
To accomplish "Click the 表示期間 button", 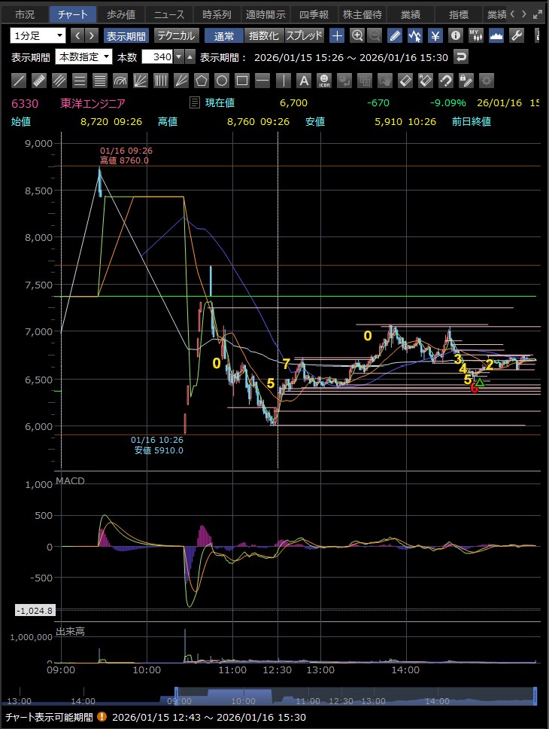I will [126, 35].
